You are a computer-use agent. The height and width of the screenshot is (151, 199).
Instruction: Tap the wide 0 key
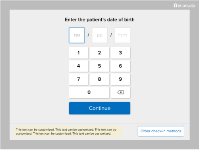(89, 92)
